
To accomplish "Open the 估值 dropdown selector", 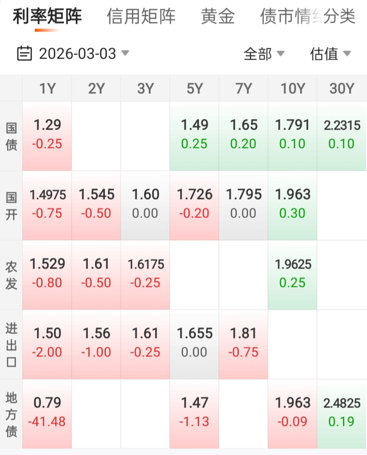I will (330, 54).
